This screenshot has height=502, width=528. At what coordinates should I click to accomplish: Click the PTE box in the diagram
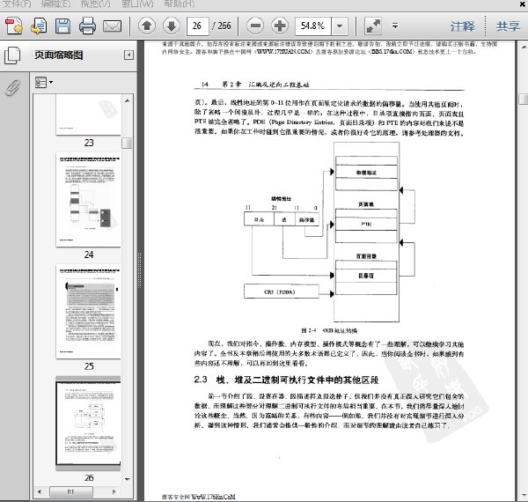[366, 224]
